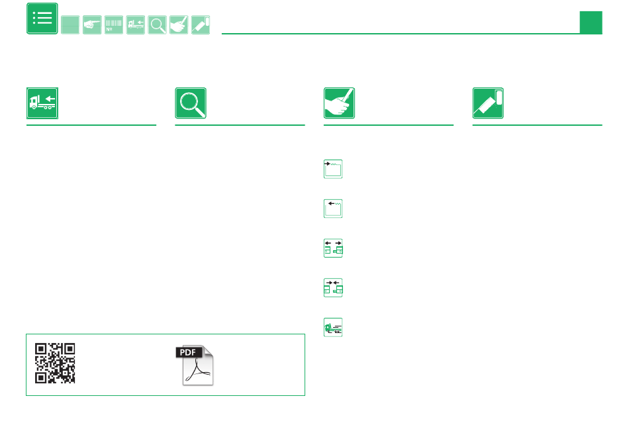This screenshot has width=629, height=435.
Task: Select the small hand-with-tool toolbar icon
Action: pyautogui.click(x=179, y=25)
